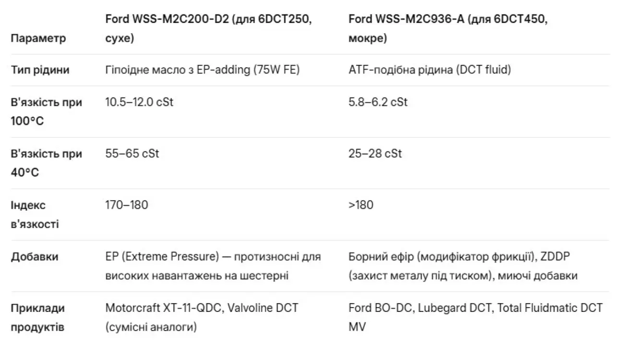Click the "Параметр" column header

click(38, 38)
